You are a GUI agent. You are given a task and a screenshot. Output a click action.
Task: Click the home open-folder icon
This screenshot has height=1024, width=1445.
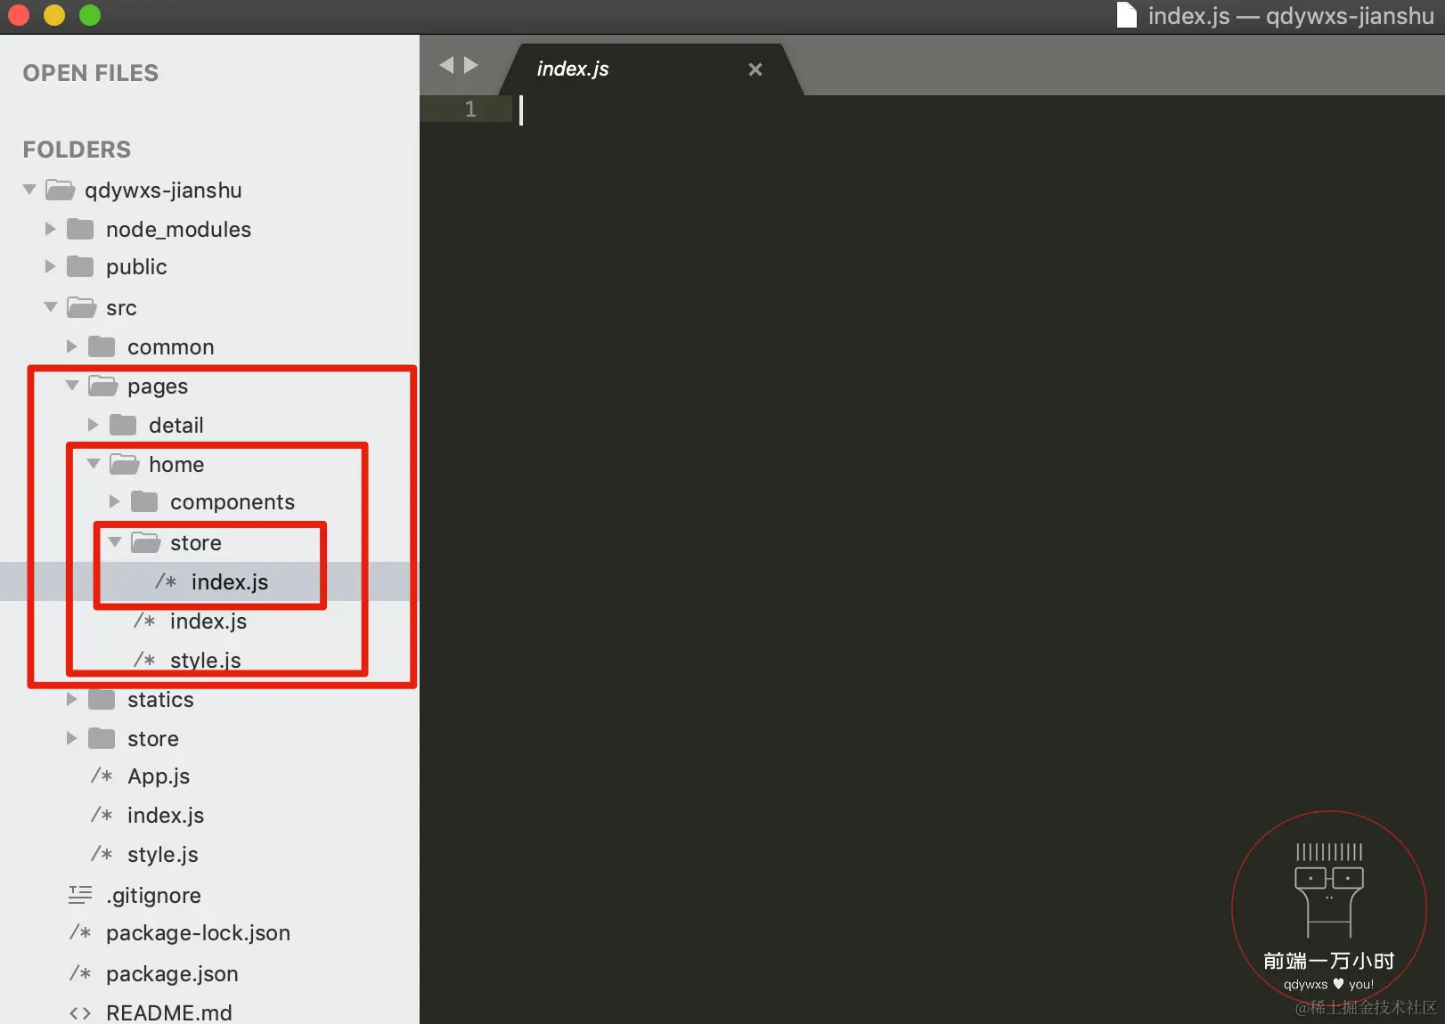(x=124, y=464)
